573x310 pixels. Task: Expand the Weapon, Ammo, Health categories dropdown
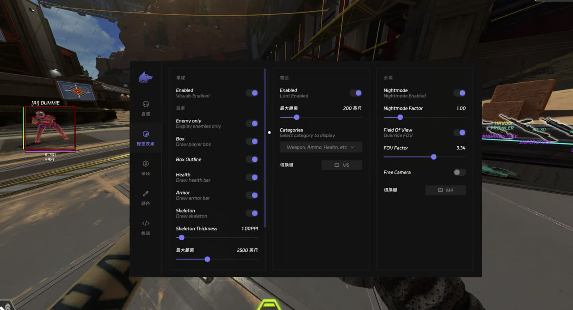click(x=321, y=147)
